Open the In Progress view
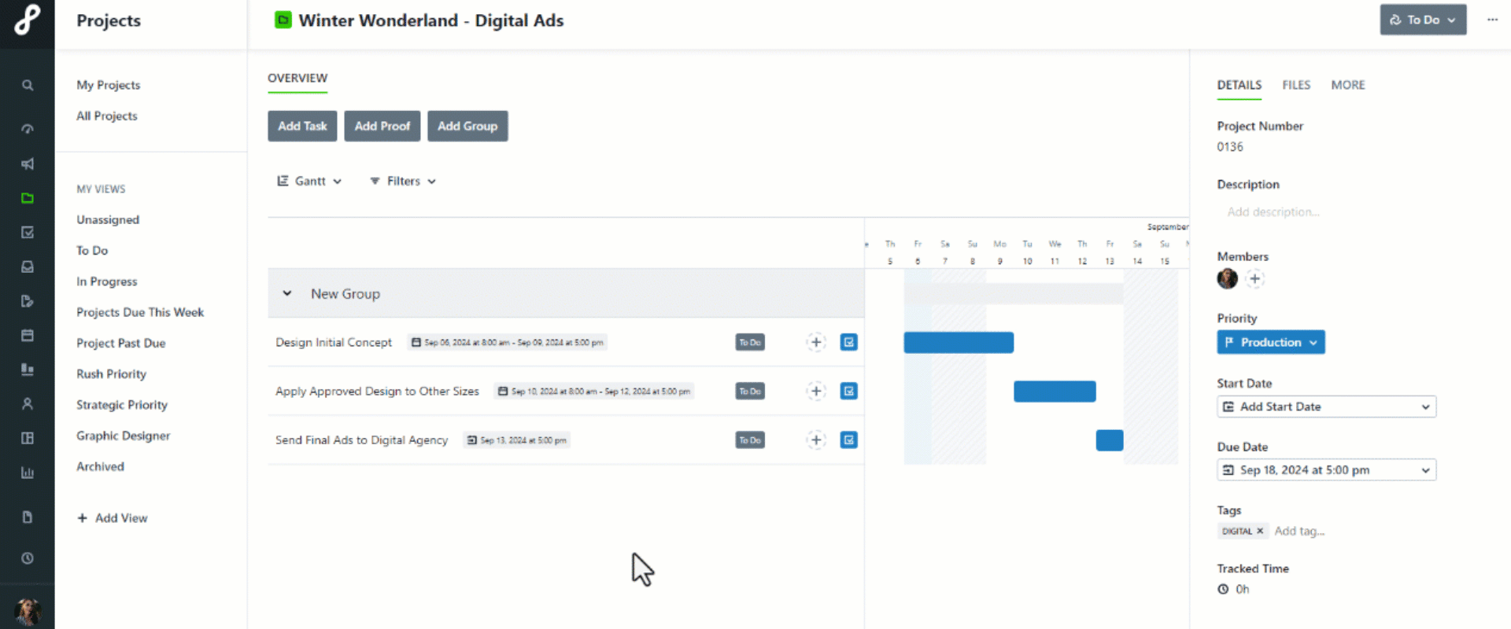 click(x=107, y=281)
